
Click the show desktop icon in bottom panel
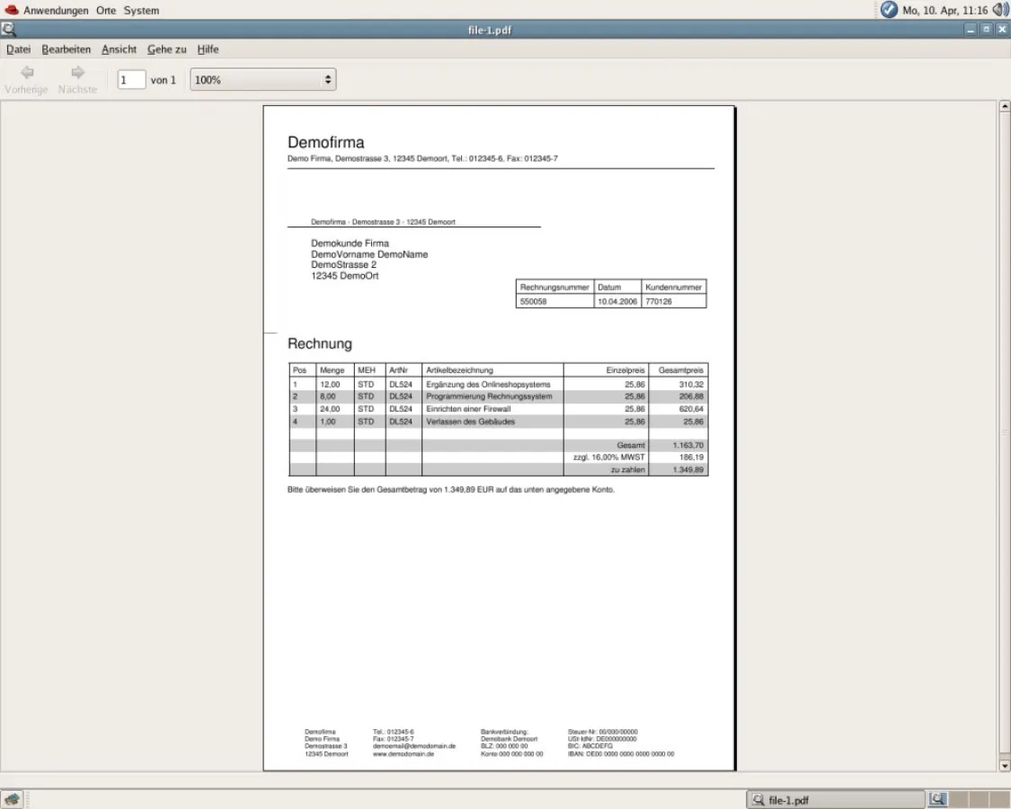click(x=12, y=799)
